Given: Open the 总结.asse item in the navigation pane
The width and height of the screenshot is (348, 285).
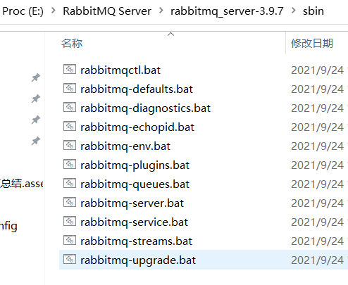Looking at the screenshot, I should coord(22,184).
